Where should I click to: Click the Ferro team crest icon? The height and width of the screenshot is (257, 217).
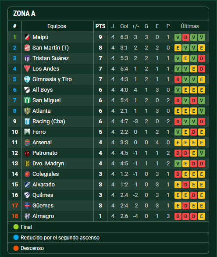(x=27, y=132)
